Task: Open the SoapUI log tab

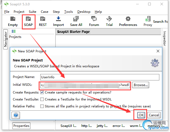Action: point(68,126)
